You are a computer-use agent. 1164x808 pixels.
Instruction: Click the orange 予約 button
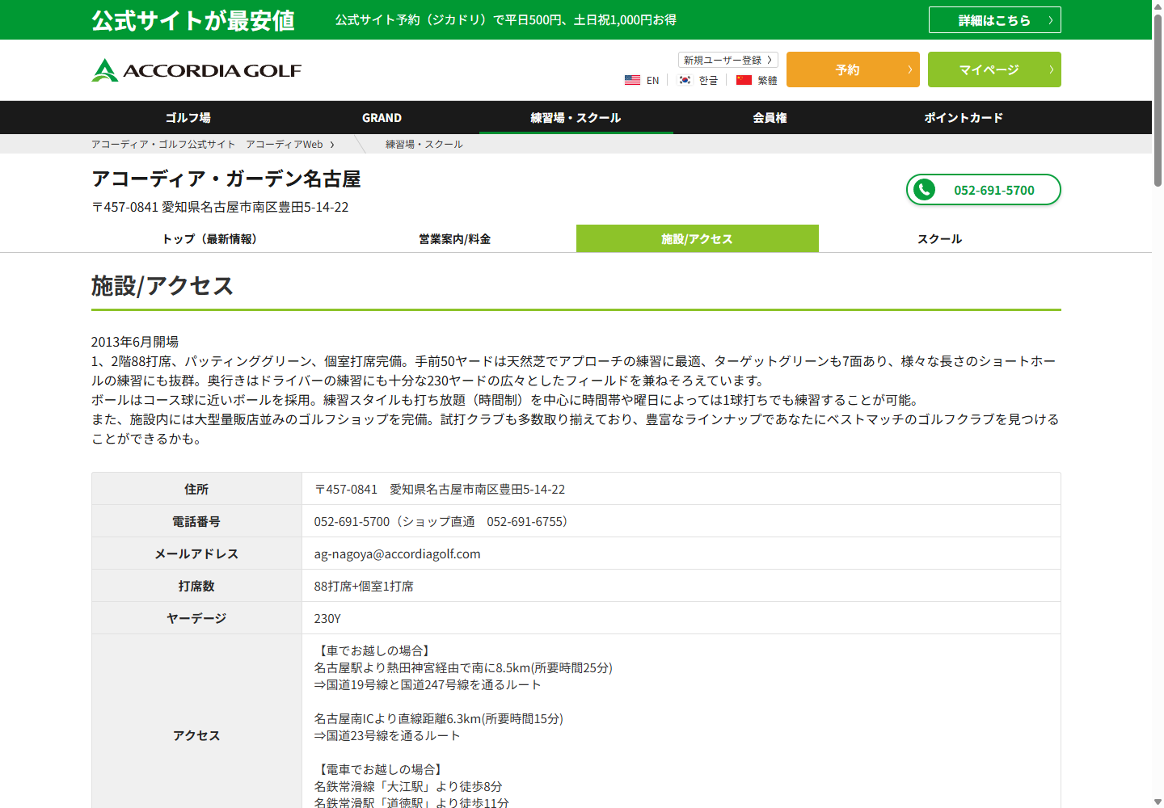coord(853,69)
